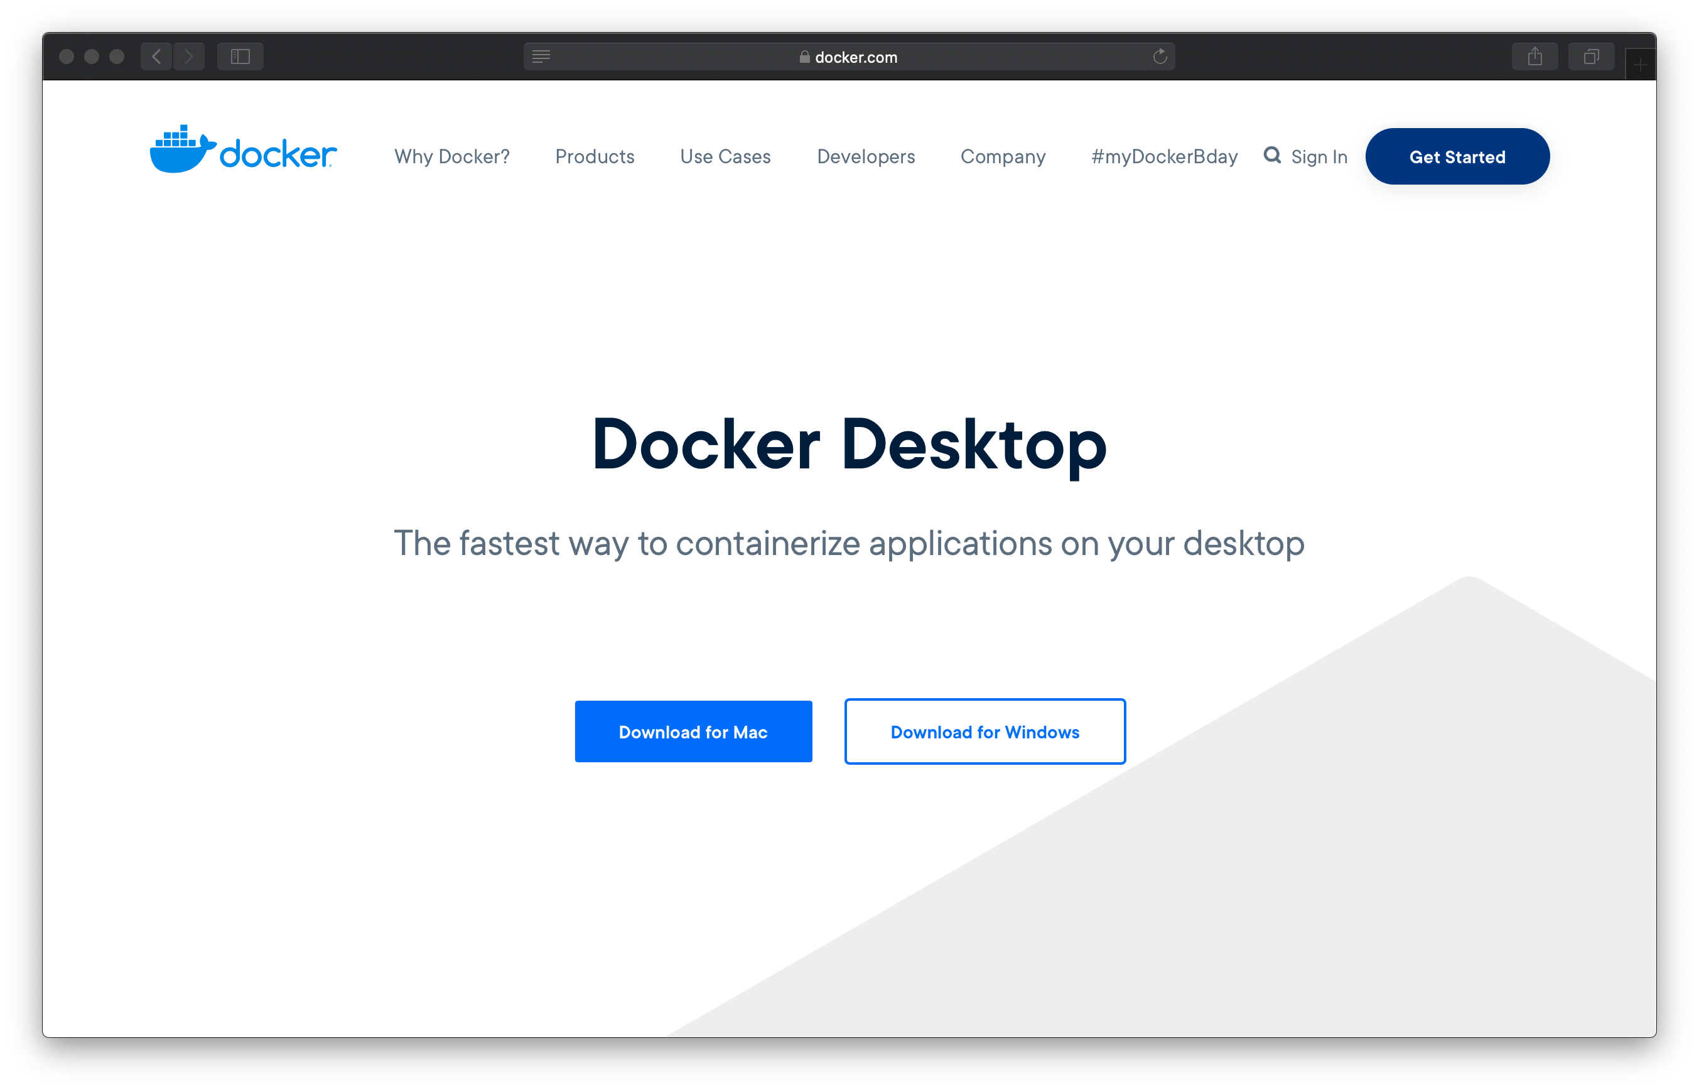Open the search magnifier icon
This screenshot has width=1699, height=1090.
tap(1271, 155)
